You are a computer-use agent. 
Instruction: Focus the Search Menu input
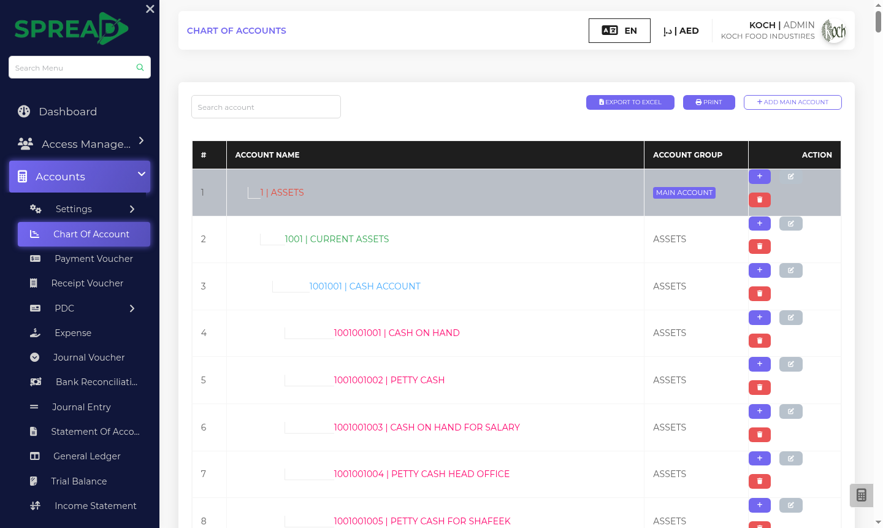(x=80, y=67)
